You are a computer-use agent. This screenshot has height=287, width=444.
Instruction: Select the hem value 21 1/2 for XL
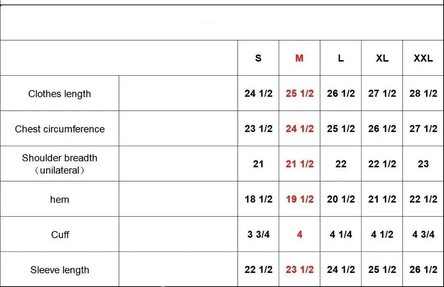[x=382, y=199]
